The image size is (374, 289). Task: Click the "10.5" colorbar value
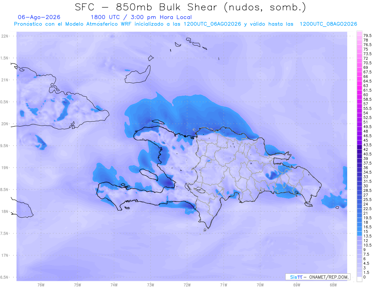pos(367,245)
